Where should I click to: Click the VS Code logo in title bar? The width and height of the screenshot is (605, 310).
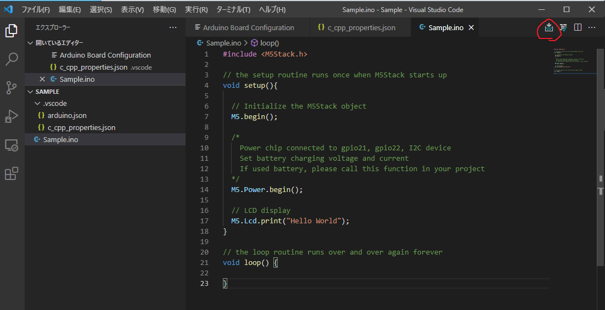pos(8,9)
